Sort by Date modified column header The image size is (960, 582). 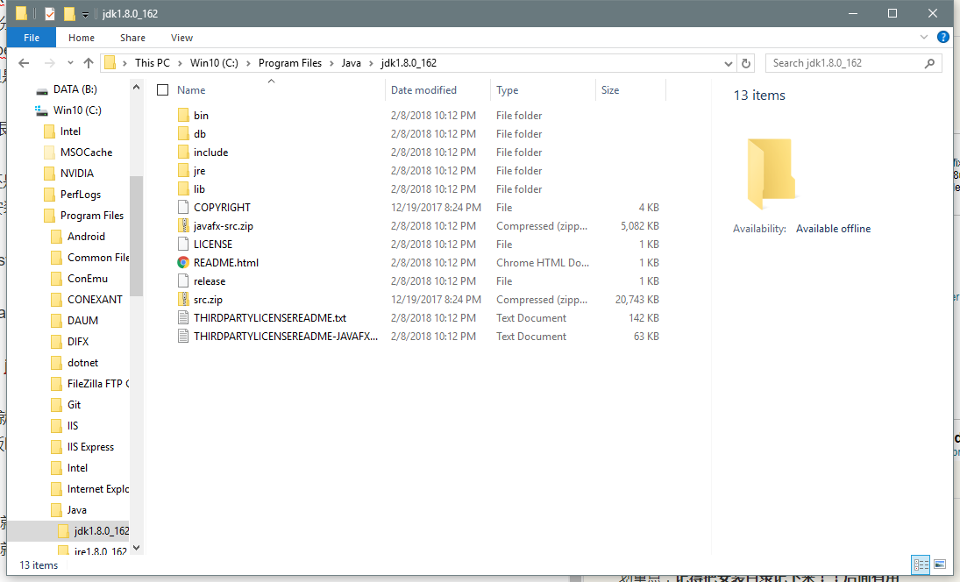point(423,90)
